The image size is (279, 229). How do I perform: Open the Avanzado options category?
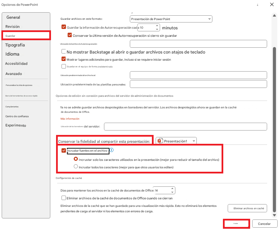pos(14,74)
